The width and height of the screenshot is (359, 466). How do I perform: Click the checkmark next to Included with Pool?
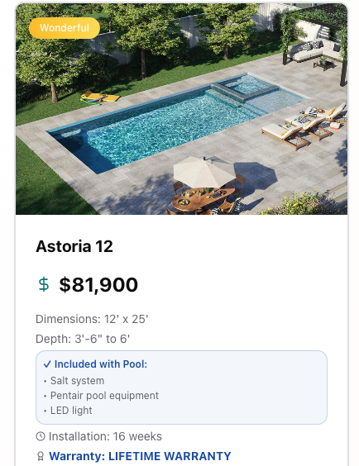47,364
